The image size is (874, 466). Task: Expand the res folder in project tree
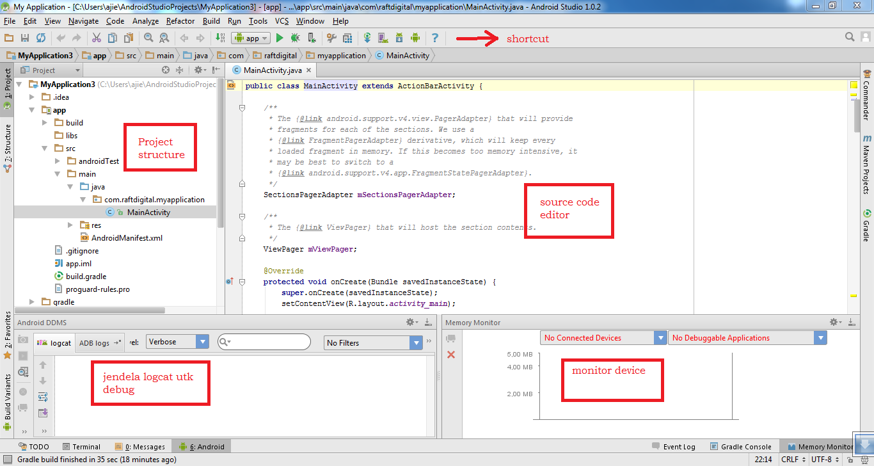point(70,225)
